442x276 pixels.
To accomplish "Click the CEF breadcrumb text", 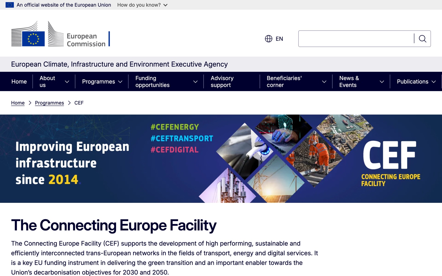I will 79,103.
